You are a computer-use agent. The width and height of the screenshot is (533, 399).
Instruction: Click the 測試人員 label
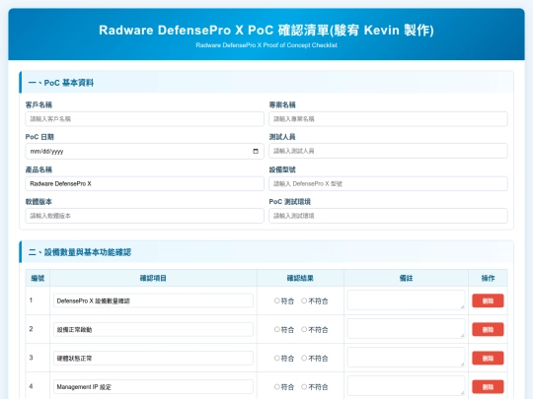[x=282, y=137]
